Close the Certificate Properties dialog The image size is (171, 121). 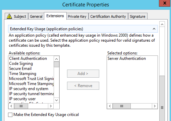click(165, 3)
